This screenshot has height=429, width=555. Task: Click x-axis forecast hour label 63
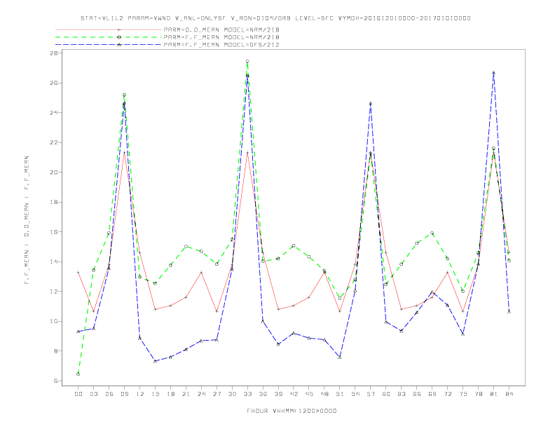pos(401,394)
